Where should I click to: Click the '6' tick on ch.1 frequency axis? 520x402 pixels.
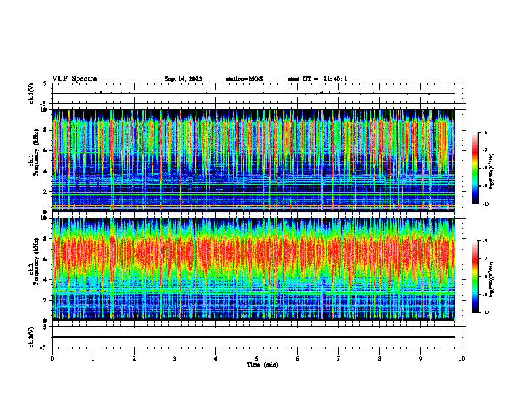(x=47, y=150)
